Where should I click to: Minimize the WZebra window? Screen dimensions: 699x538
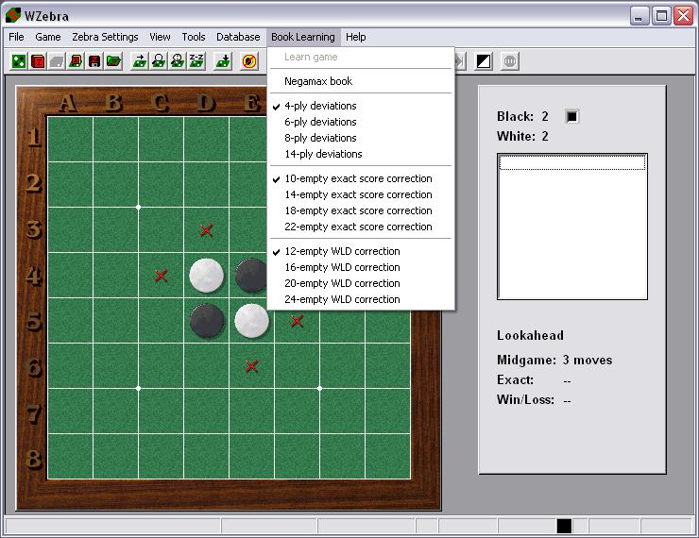639,16
